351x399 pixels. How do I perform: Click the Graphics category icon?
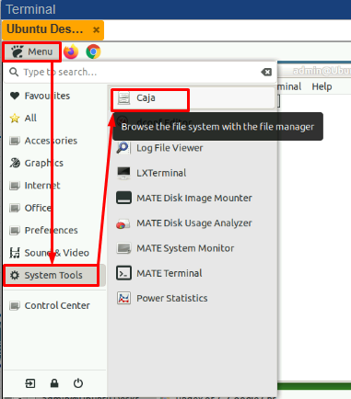pyautogui.click(x=15, y=163)
